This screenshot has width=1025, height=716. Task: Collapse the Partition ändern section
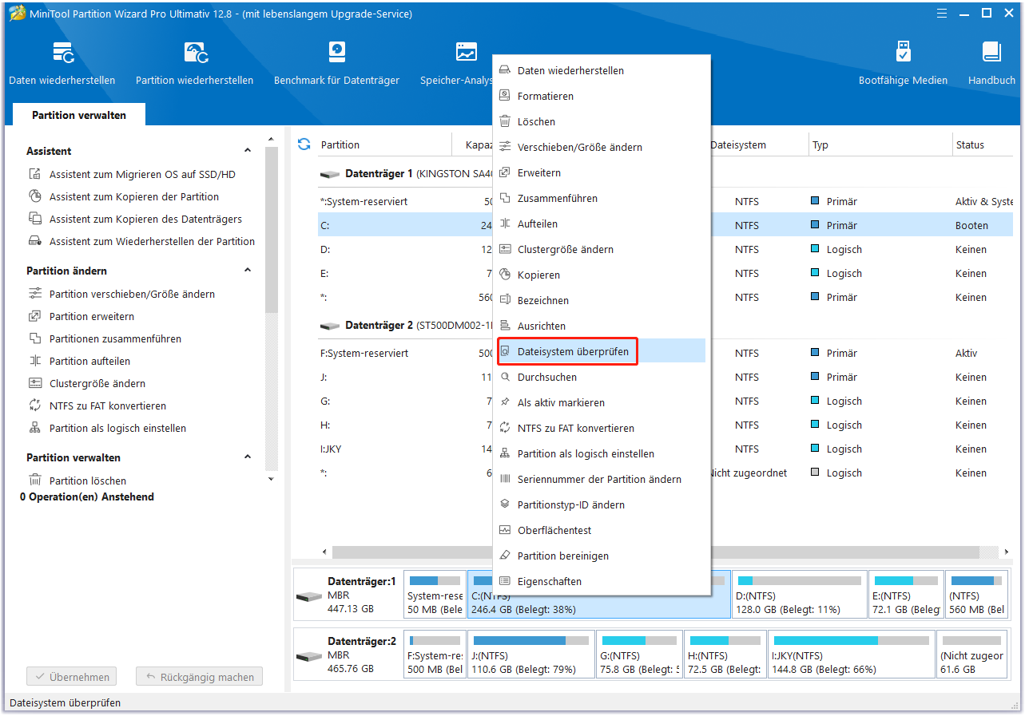click(x=248, y=271)
